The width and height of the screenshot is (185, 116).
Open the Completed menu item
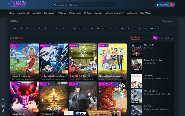point(36,13)
